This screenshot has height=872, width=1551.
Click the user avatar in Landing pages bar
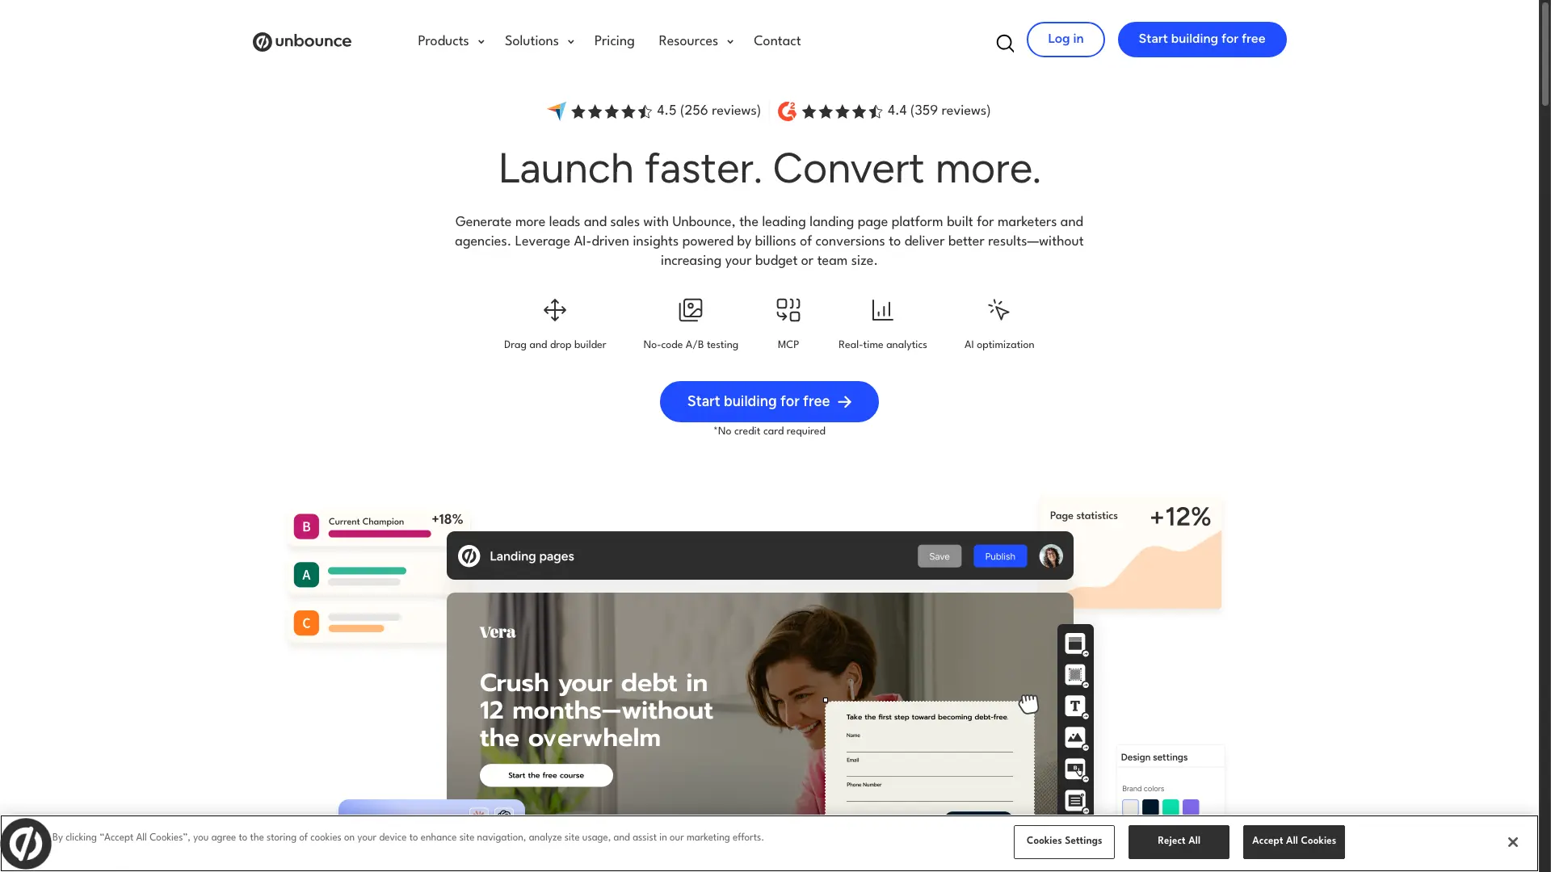click(x=1051, y=556)
